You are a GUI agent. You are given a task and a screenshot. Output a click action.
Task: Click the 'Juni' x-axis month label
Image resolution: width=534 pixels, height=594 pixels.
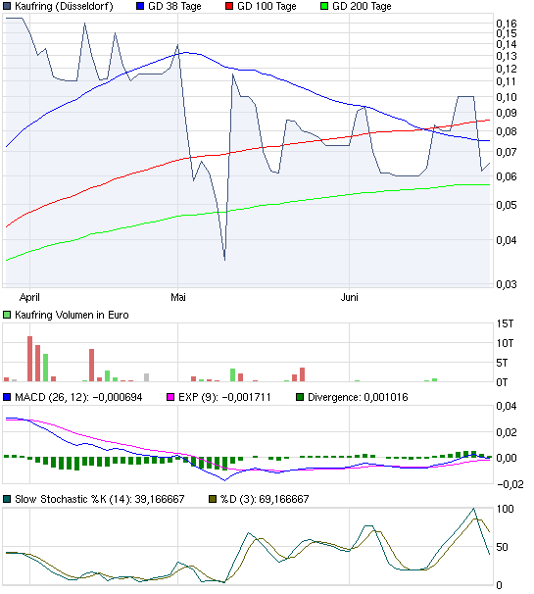click(x=349, y=297)
